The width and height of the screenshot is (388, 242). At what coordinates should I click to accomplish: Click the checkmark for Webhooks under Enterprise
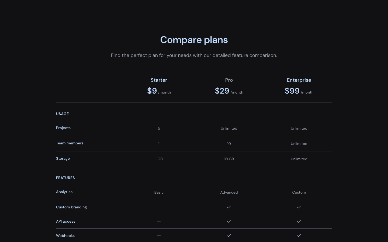[x=299, y=236]
